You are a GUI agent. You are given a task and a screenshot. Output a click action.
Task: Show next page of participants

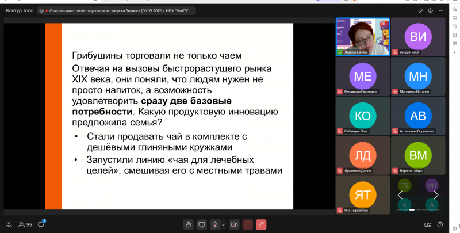pos(436,195)
